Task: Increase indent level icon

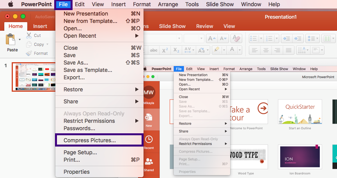Action: coord(298,38)
